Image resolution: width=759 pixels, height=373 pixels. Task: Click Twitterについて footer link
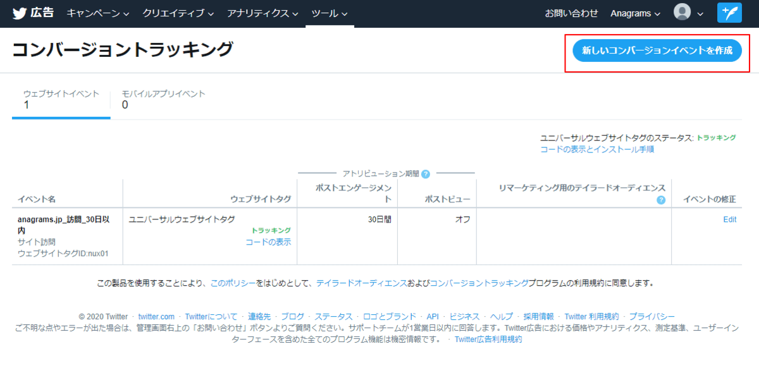pos(211,316)
